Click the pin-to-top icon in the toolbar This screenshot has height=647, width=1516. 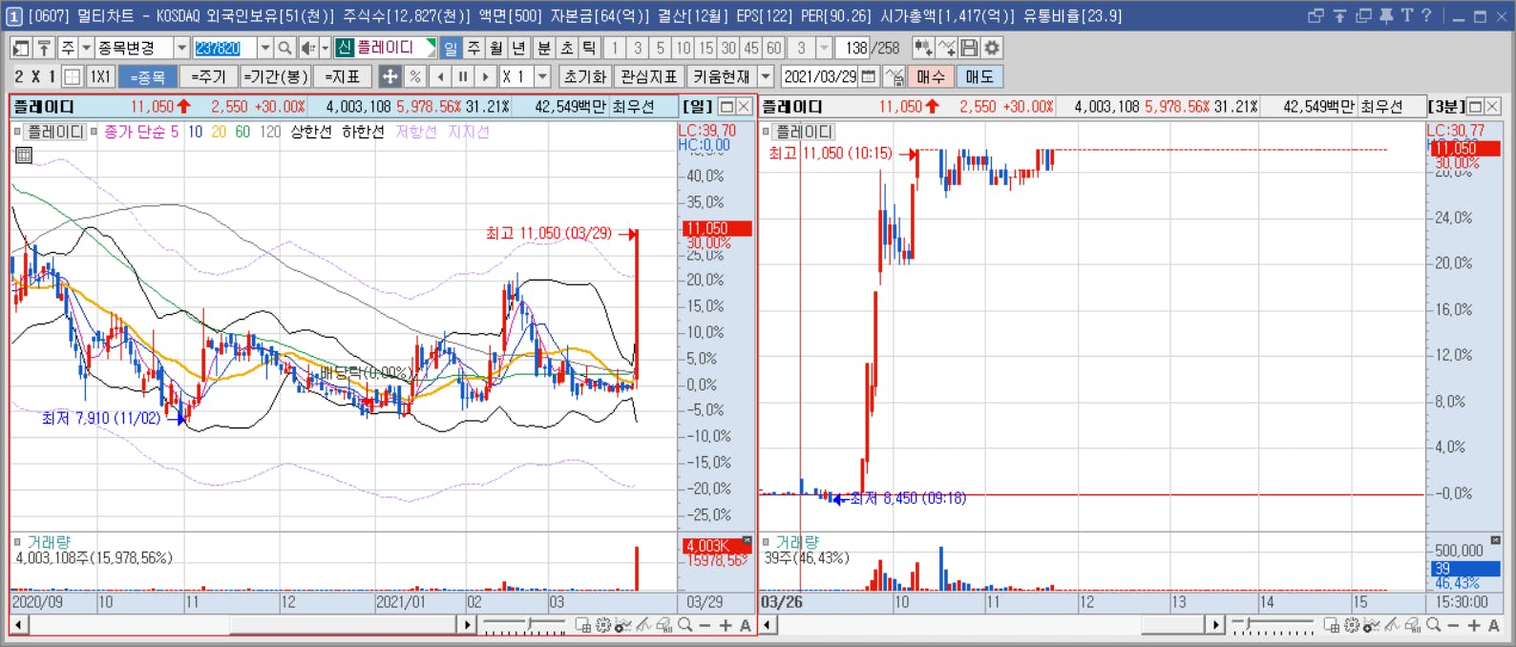[44, 48]
